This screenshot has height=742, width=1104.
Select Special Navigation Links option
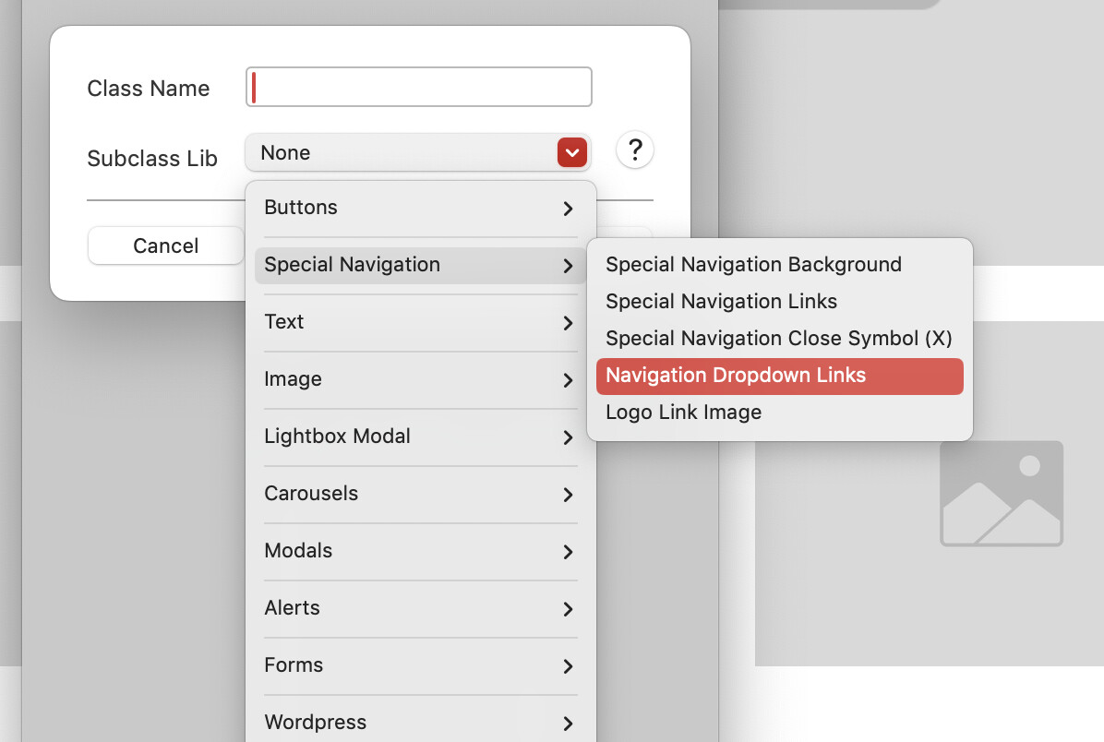pos(721,302)
